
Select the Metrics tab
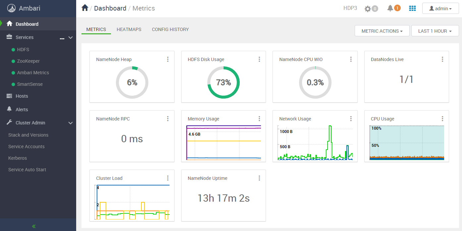tap(96, 29)
